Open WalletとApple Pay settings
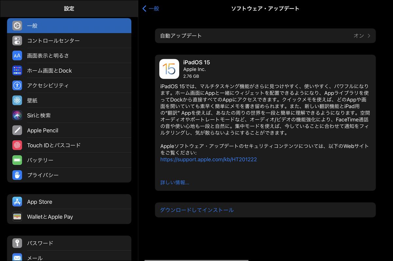Screen dimensions: 393x261 point(69,217)
